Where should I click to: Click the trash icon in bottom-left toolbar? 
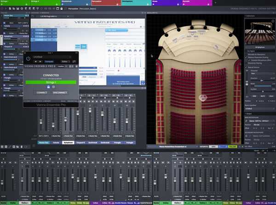pos(22,147)
